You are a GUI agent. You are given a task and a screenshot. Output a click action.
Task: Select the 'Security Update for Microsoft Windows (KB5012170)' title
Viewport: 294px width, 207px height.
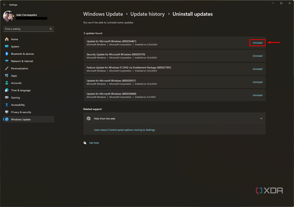(116, 54)
